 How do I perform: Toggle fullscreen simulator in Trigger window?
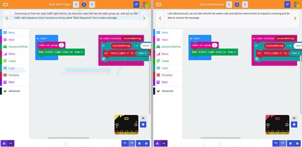[x=143, y=118]
